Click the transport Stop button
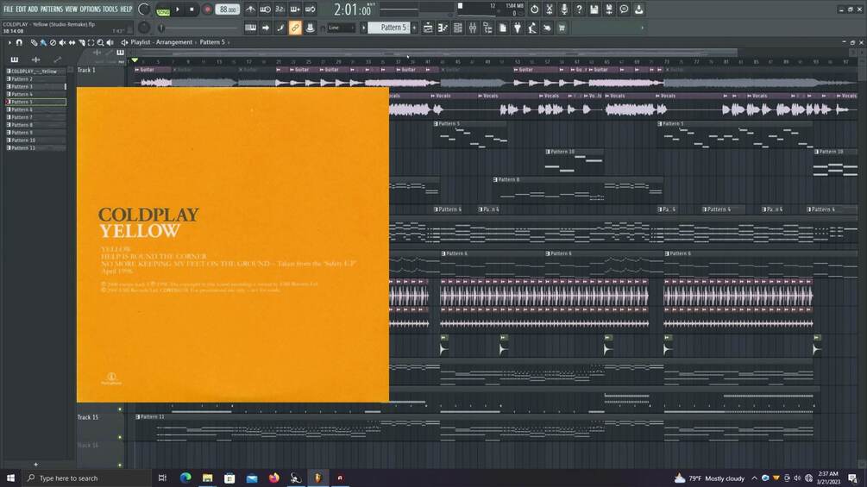 (x=192, y=9)
